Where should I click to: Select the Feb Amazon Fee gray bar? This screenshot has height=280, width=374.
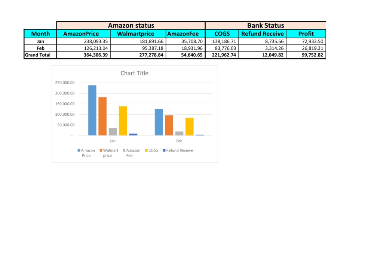point(180,134)
